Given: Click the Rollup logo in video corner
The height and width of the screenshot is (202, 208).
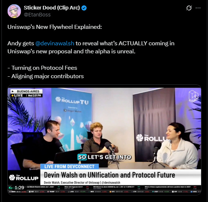Looking at the screenshot, I should click(x=24, y=178).
